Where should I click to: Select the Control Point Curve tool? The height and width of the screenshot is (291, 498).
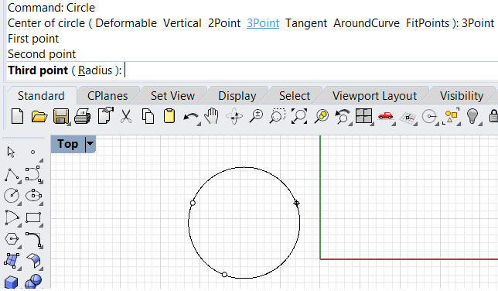pyautogui.click(x=33, y=174)
